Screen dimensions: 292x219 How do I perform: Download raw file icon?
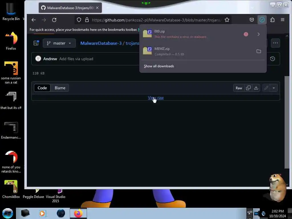(x=256, y=88)
